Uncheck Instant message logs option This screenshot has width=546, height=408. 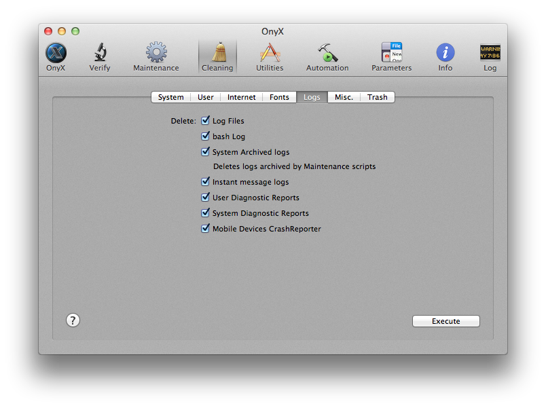206,182
